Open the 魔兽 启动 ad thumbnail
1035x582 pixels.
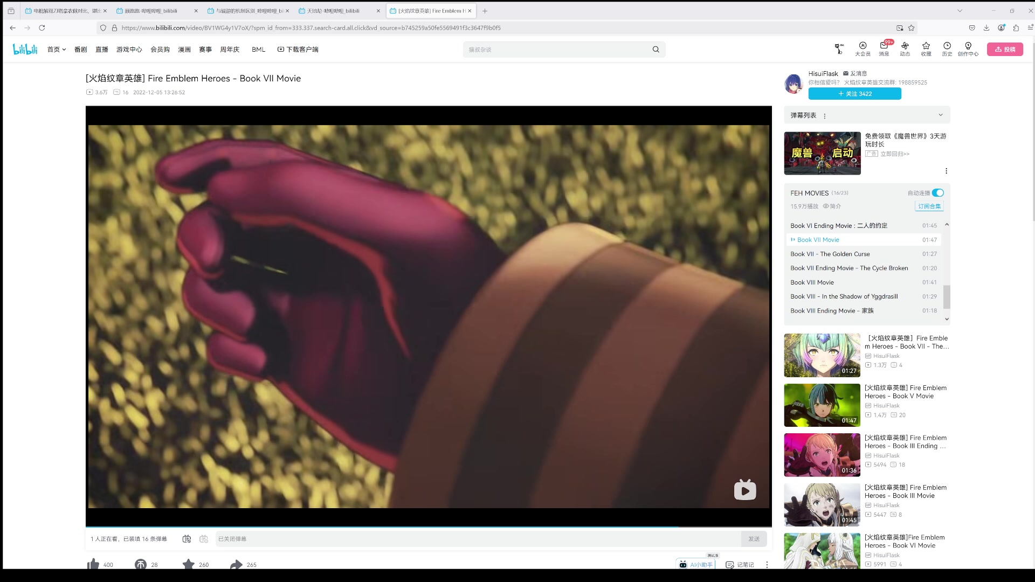(822, 154)
